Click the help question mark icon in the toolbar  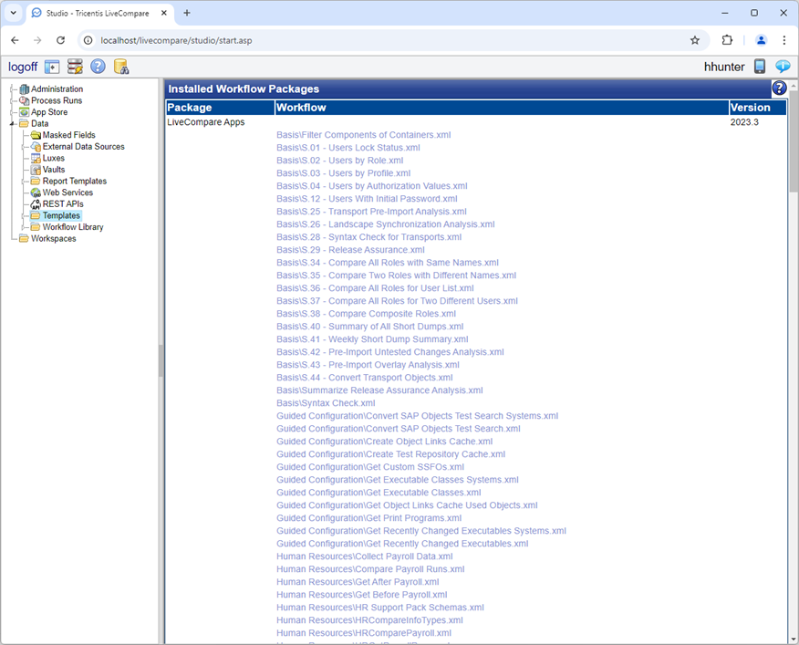[98, 66]
